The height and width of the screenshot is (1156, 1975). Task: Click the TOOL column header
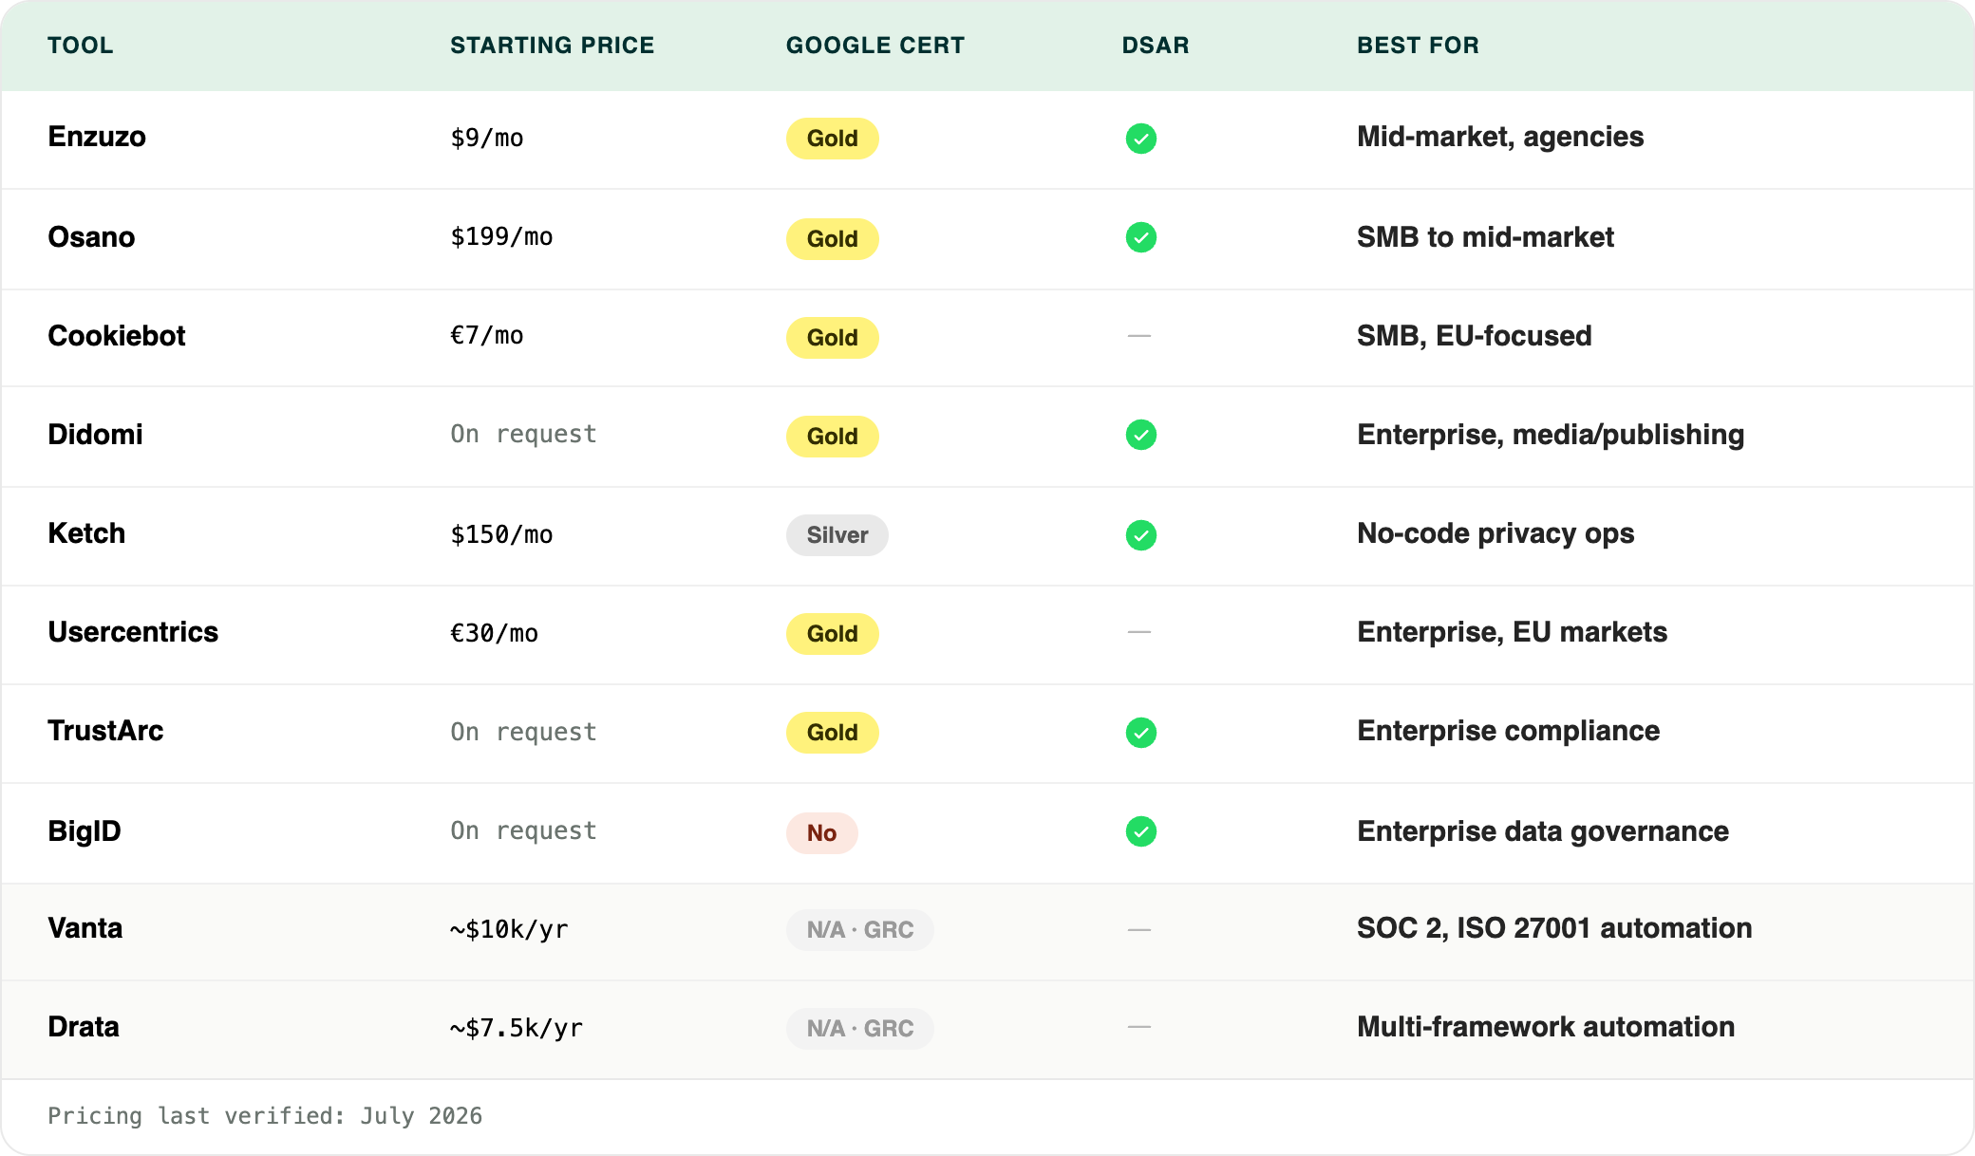[81, 46]
